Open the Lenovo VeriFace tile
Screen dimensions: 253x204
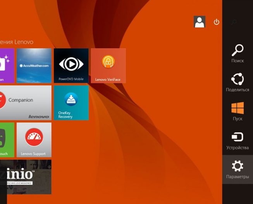tap(108, 65)
